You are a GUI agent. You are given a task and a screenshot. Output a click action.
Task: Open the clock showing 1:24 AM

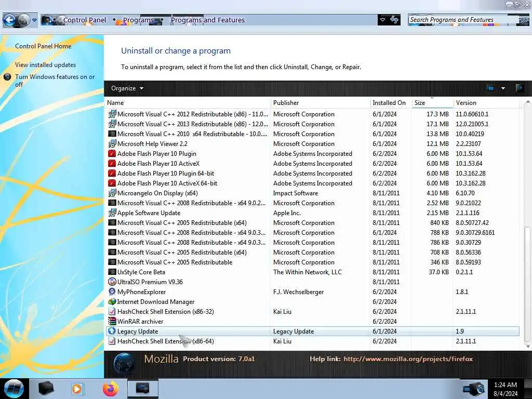(x=506, y=389)
